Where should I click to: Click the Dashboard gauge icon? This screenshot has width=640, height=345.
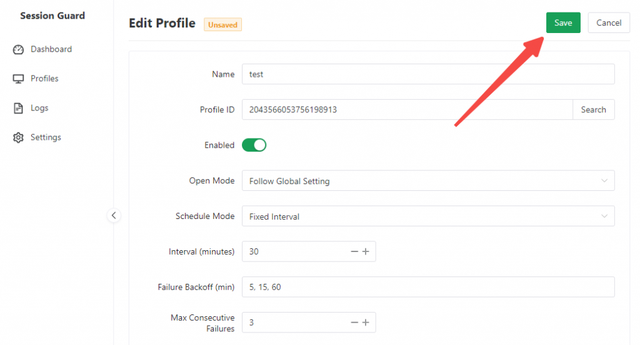18,49
